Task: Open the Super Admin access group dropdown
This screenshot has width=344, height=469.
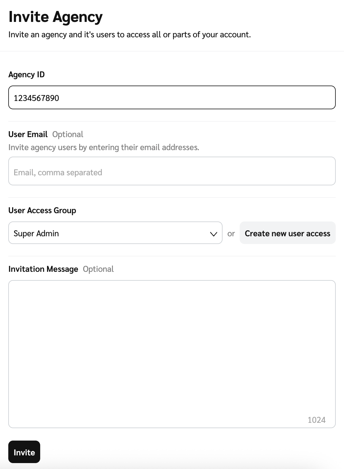Action: [115, 233]
